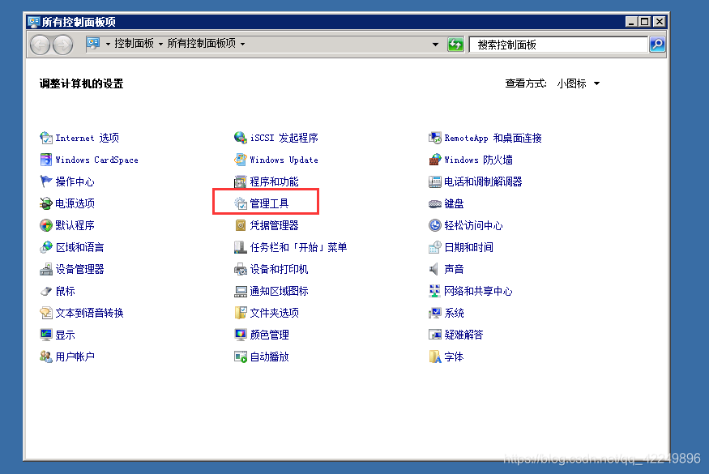Open the Windows 防火墙 icon
Screen dimensions: 709x474
pyautogui.click(x=435, y=160)
